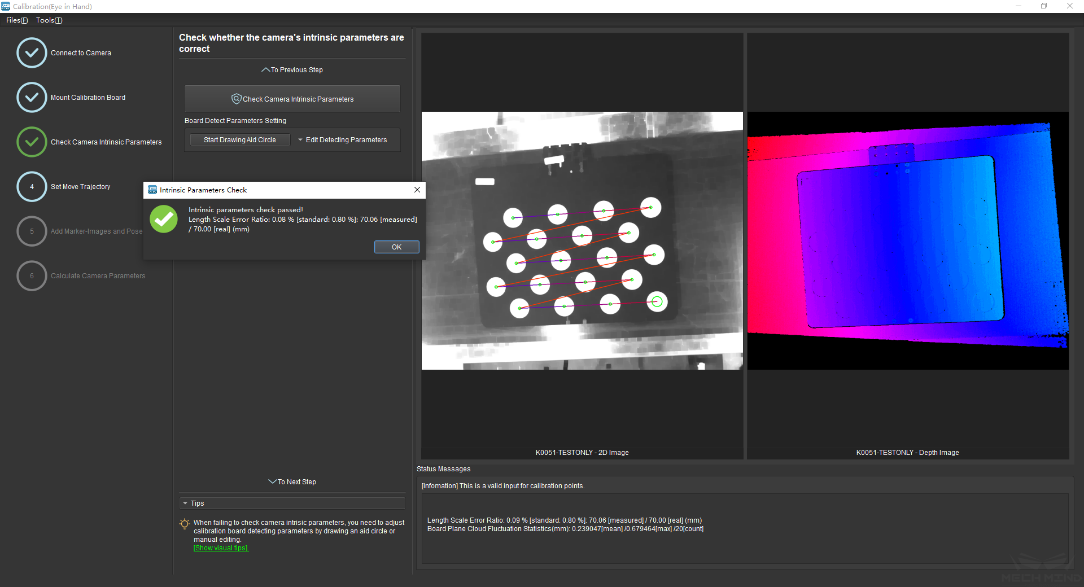Screen dimensions: 1084x587
Task: Select the green Check Camera Intrinsic Parameters step icon
Action: (32, 142)
